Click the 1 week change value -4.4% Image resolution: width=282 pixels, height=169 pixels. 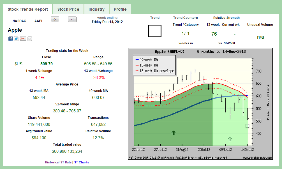[39, 78]
